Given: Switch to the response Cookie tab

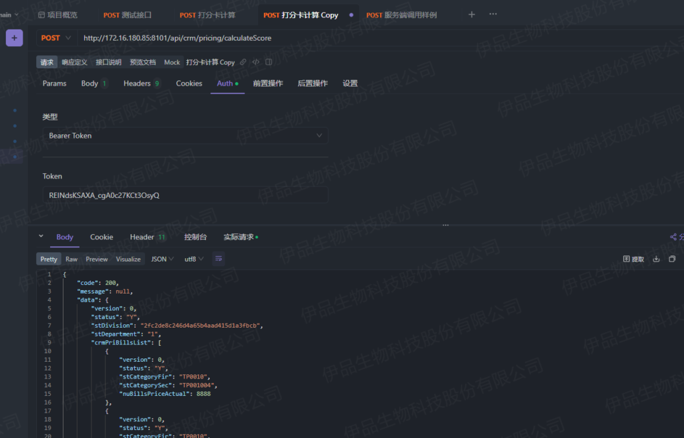Looking at the screenshot, I should (x=102, y=237).
